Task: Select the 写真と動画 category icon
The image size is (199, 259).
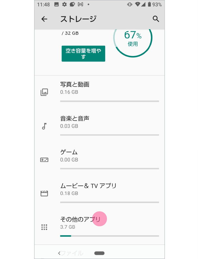Action: tap(44, 92)
